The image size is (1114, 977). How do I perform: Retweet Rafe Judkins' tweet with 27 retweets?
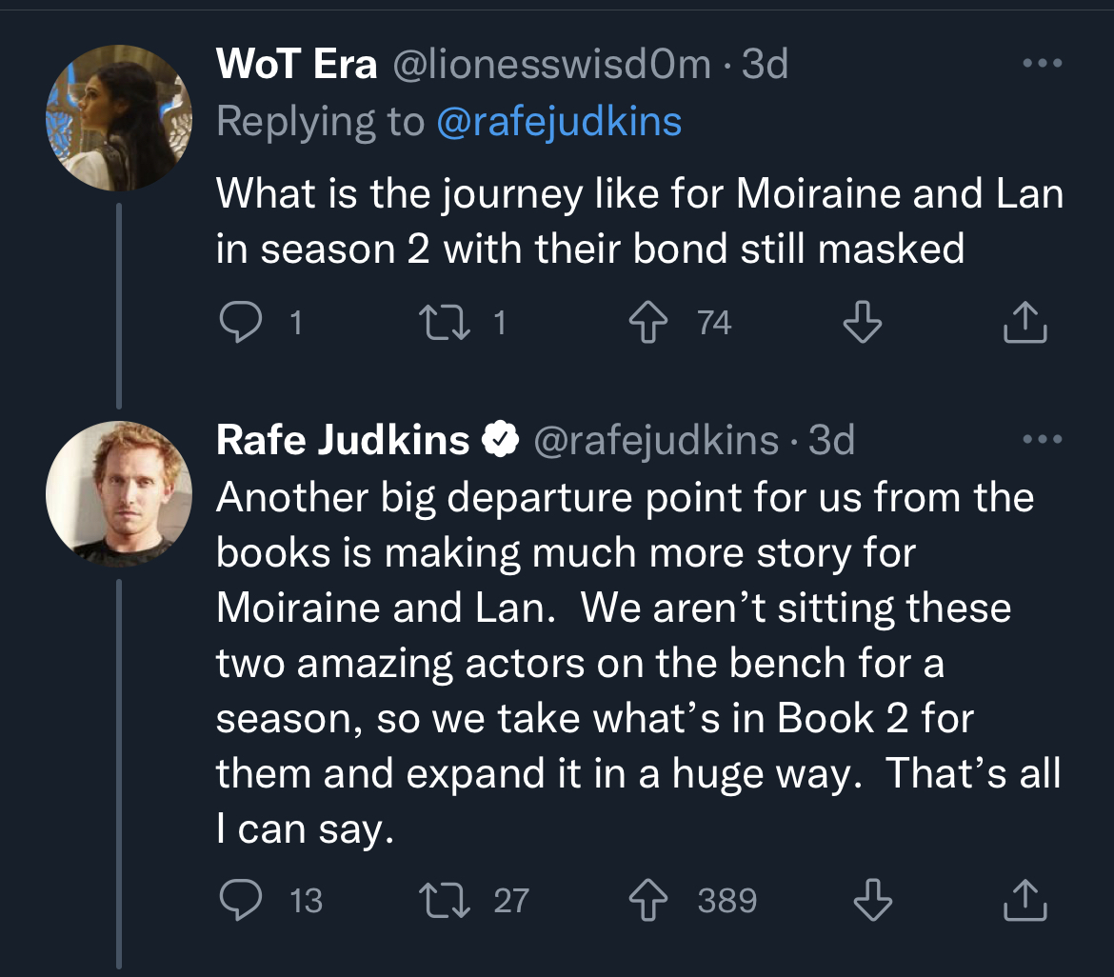coord(444,900)
